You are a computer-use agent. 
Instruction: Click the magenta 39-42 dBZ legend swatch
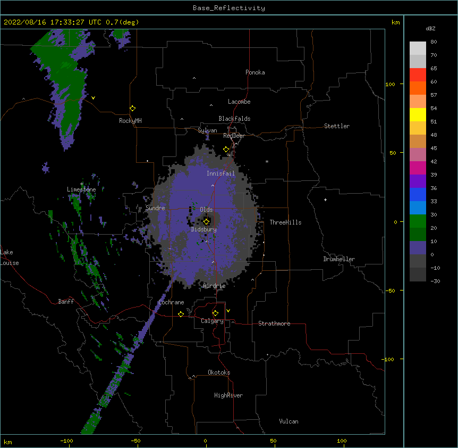coord(418,168)
